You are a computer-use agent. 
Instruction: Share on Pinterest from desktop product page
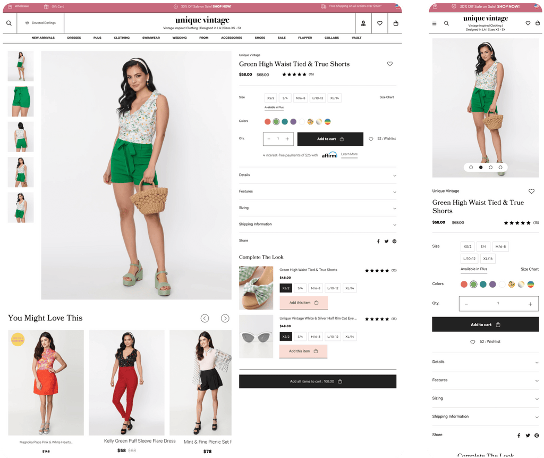click(x=395, y=242)
